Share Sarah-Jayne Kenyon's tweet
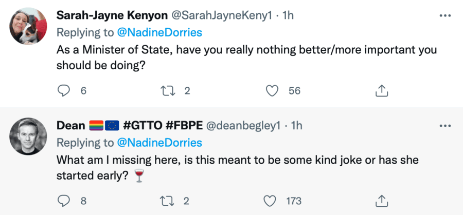Screen dimensions: 463x215 [380, 91]
